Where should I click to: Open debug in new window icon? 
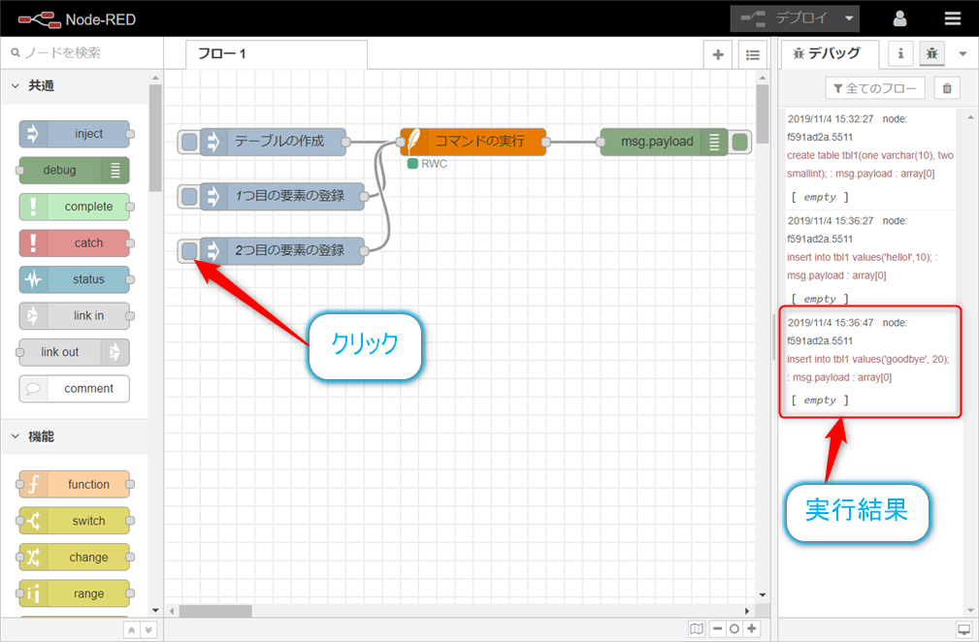pyautogui.click(x=963, y=628)
